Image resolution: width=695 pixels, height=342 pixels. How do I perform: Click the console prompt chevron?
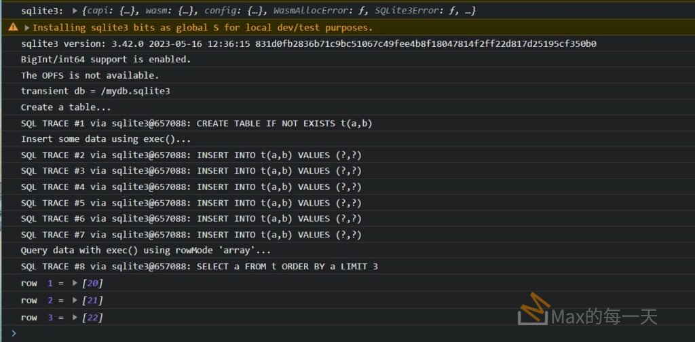[13, 333]
